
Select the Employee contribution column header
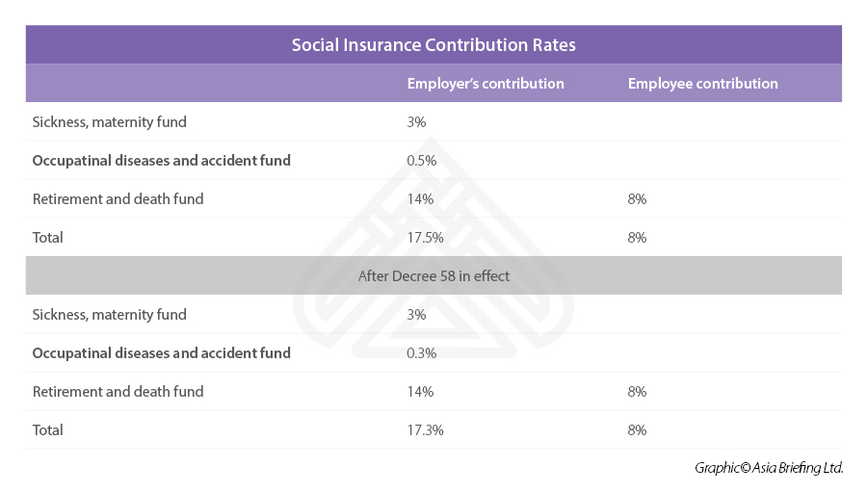pos(702,84)
